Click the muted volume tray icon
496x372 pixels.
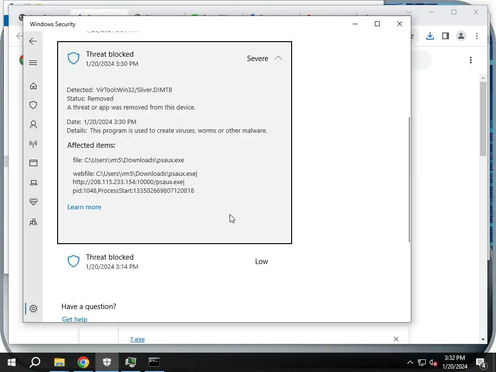click(x=433, y=362)
